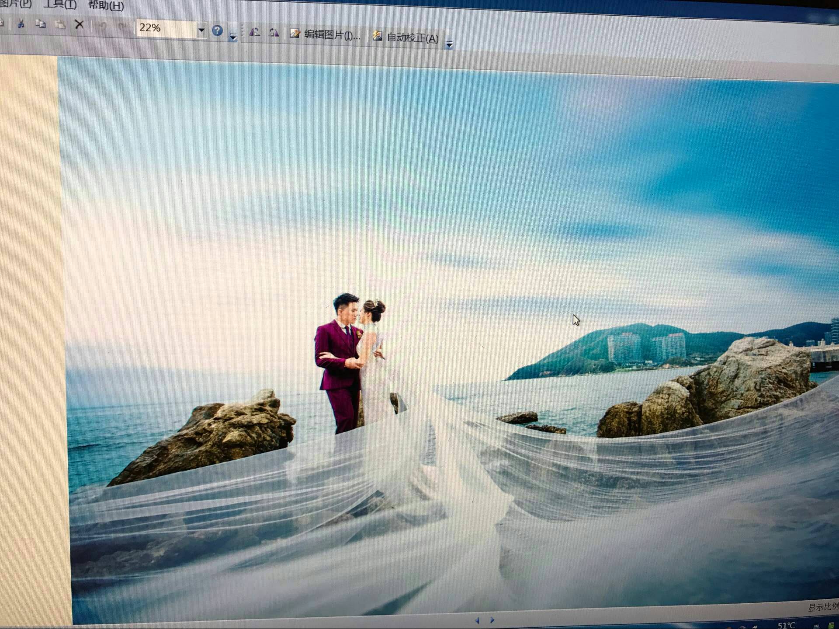Open Help via blue question mark icon
The width and height of the screenshot is (839, 629).
point(217,31)
